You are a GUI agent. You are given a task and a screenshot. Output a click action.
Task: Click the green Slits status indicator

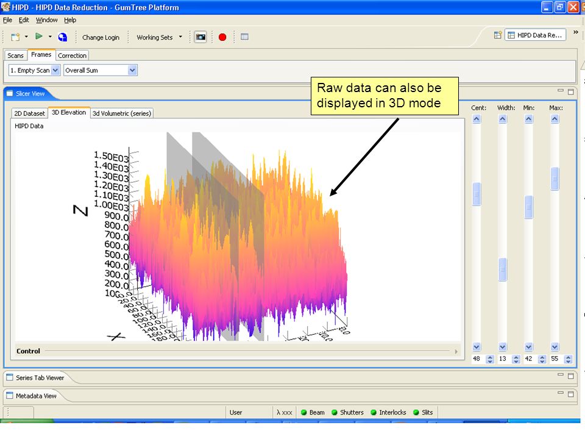click(416, 413)
